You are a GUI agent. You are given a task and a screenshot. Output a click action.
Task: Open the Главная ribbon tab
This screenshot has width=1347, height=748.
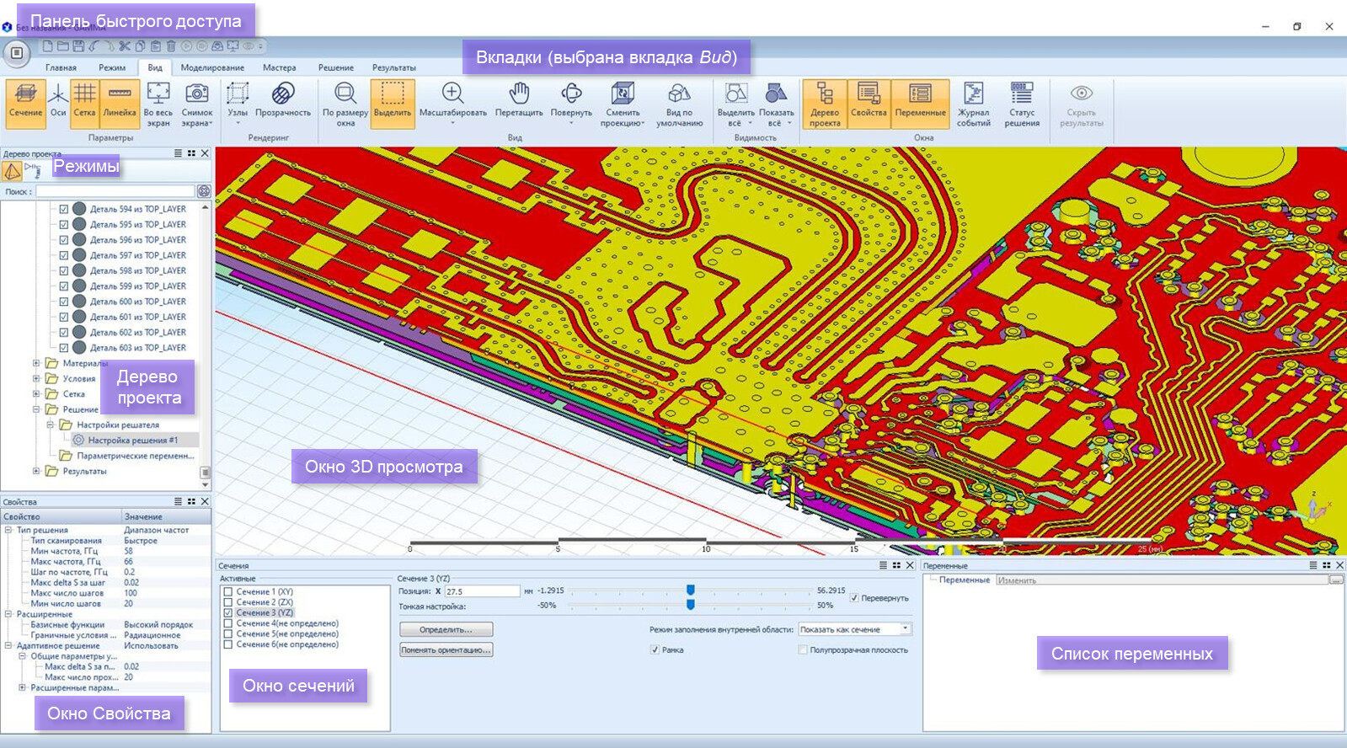(x=61, y=67)
